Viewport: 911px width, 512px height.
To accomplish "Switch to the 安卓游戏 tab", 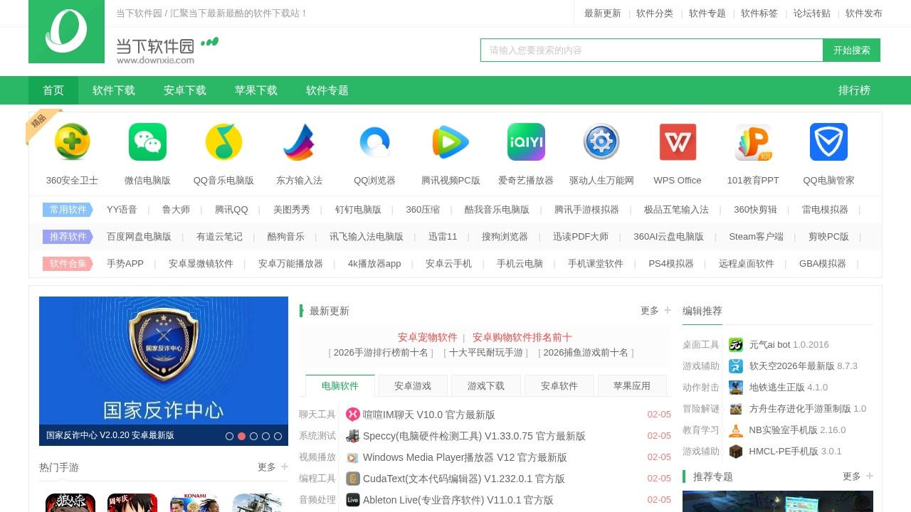I will pos(414,385).
